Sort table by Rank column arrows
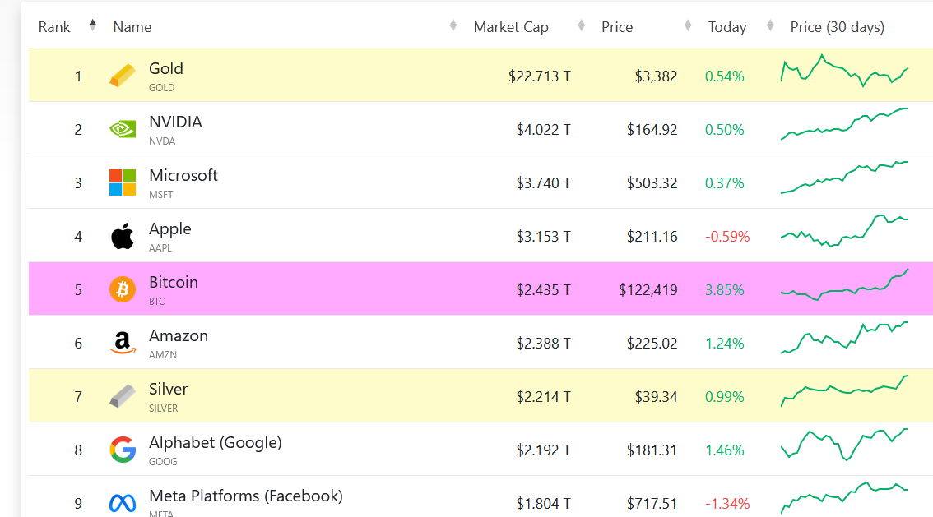The height and width of the screenshot is (517, 933). pyautogui.click(x=92, y=26)
